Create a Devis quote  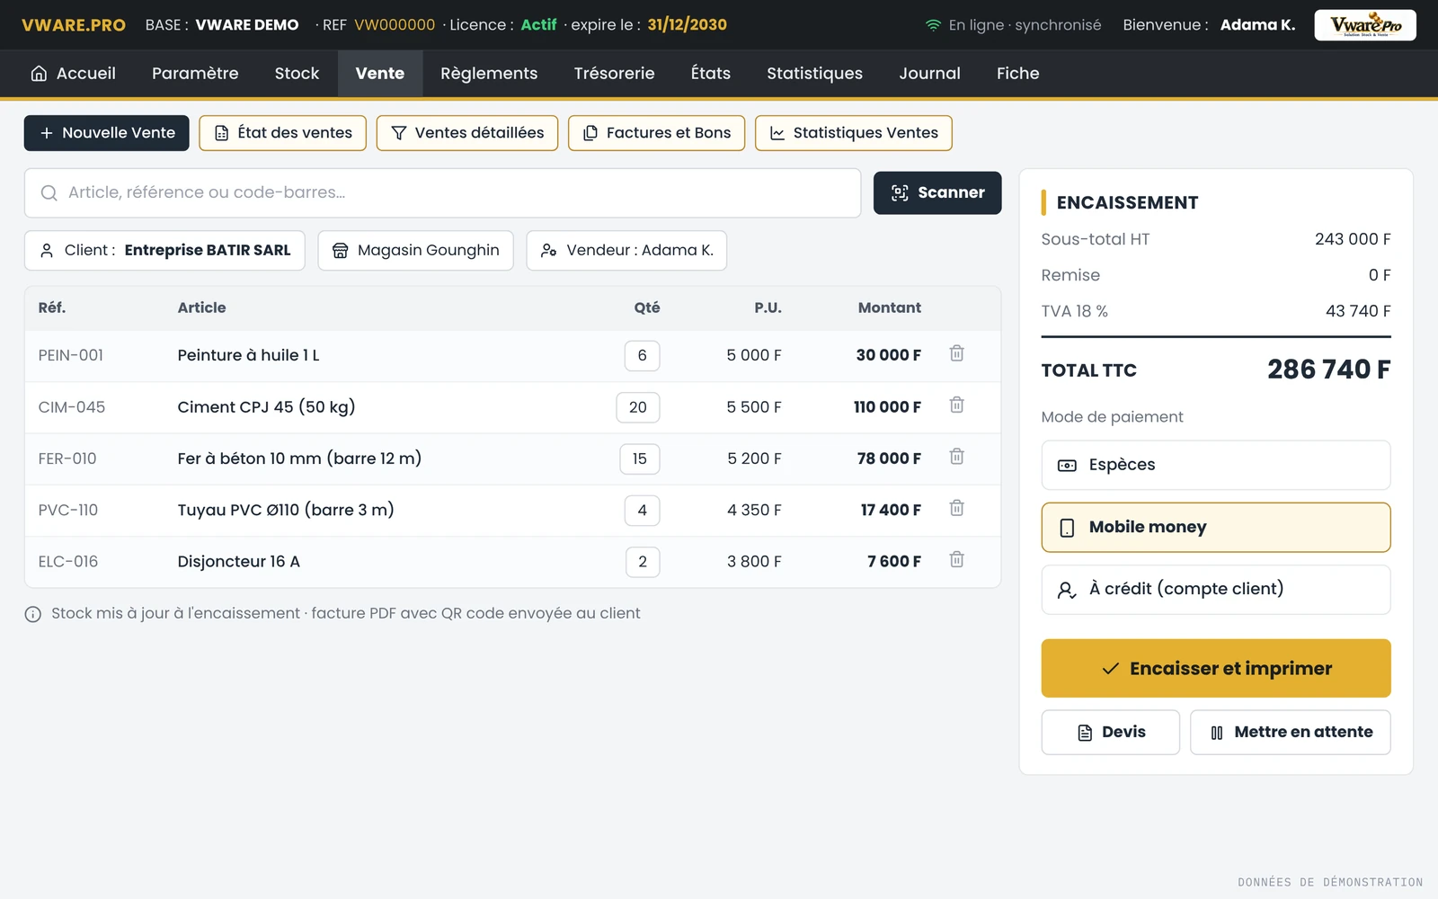[x=1111, y=733]
